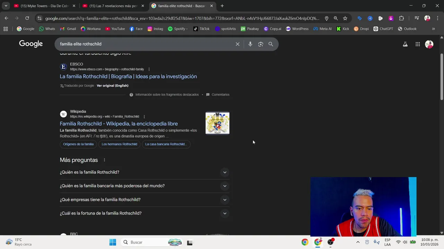Open Google apps grid

tap(418, 44)
